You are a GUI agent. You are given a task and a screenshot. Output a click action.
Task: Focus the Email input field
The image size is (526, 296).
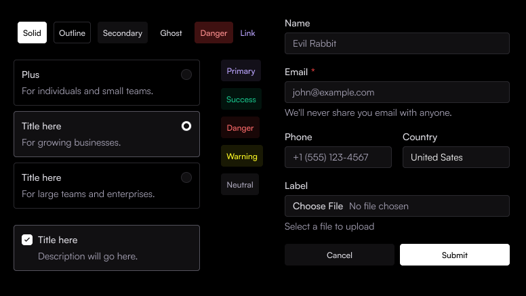click(397, 92)
